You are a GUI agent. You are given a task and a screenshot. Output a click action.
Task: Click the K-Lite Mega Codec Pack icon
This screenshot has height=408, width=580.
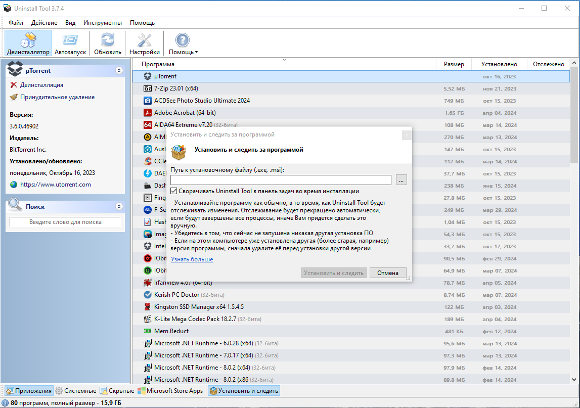coord(148,319)
